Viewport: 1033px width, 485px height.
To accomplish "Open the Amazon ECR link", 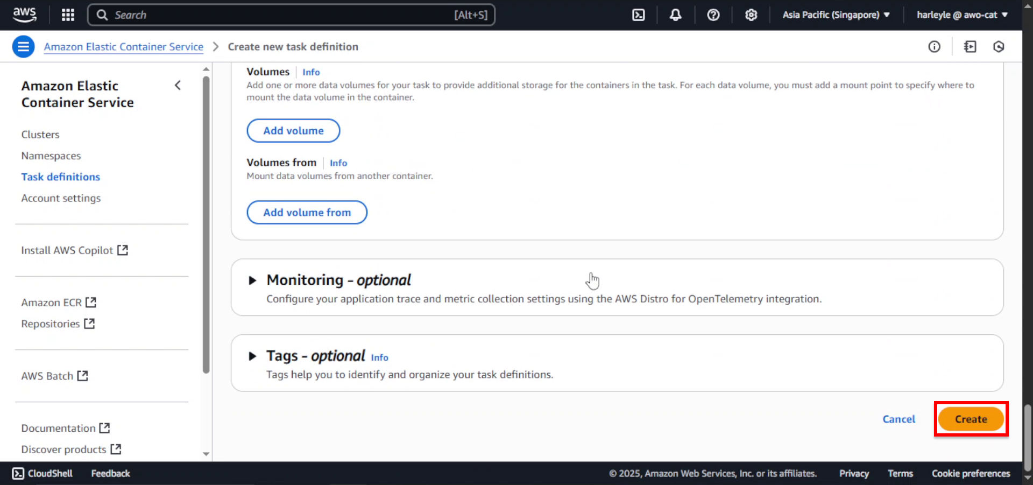I will click(59, 303).
